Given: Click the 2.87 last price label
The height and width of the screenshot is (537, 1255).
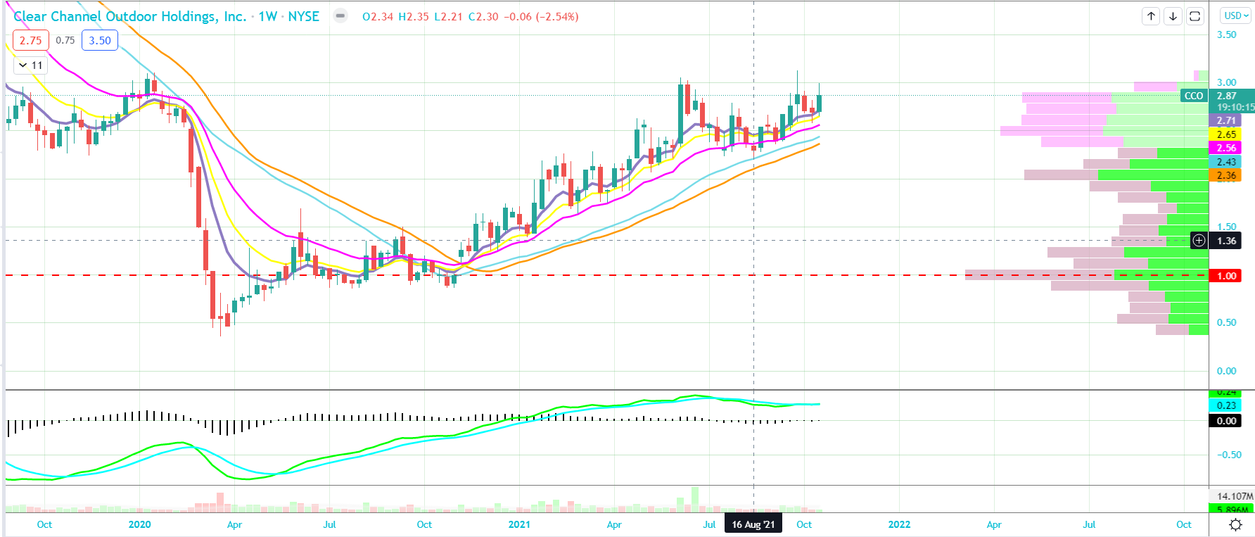Looking at the screenshot, I should coord(1227,96).
